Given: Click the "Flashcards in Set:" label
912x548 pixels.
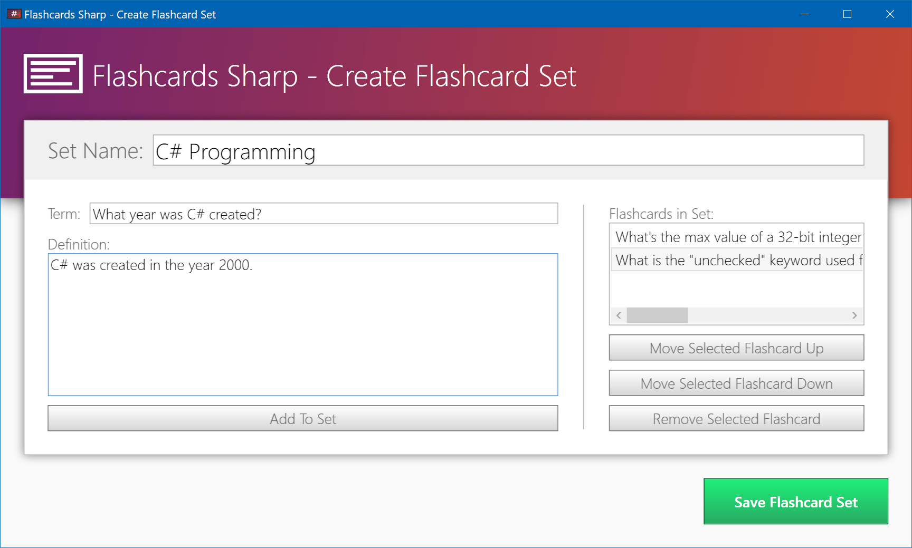Looking at the screenshot, I should tap(661, 214).
